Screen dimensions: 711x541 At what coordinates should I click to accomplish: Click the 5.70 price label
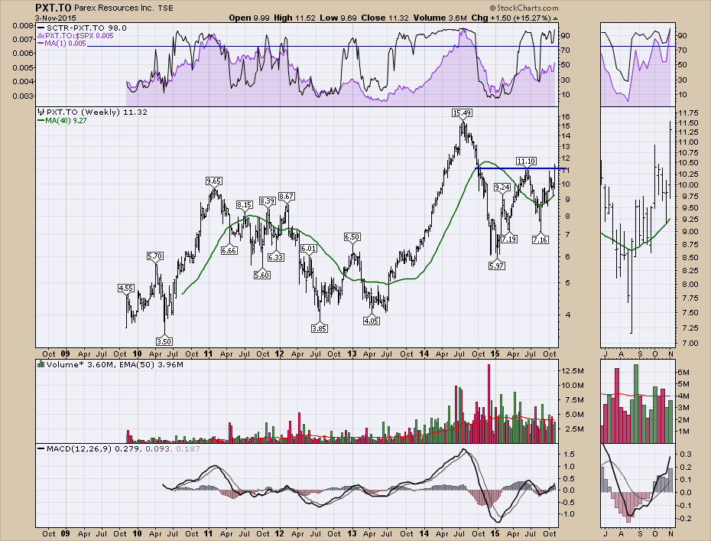click(x=154, y=256)
